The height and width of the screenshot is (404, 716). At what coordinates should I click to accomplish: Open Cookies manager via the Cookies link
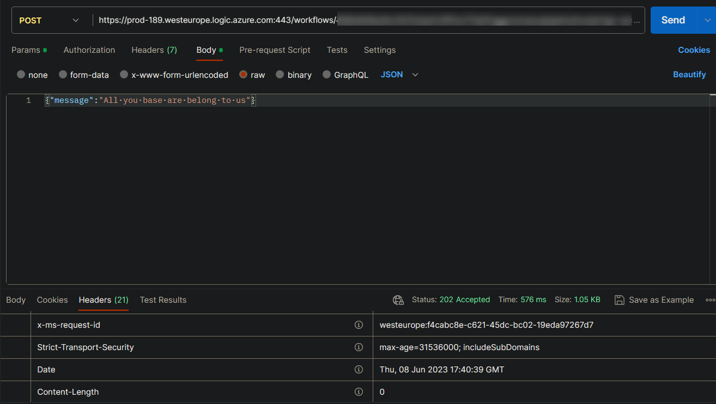(694, 50)
